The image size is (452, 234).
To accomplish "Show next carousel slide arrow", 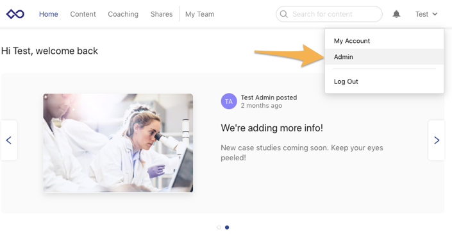I will pos(437,140).
